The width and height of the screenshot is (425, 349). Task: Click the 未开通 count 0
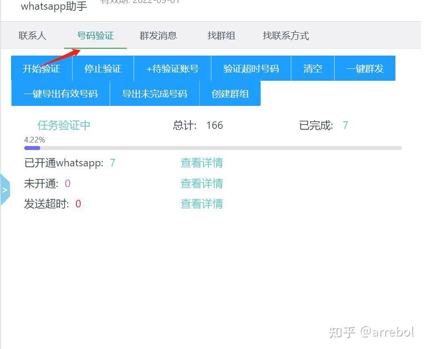(x=68, y=184)
